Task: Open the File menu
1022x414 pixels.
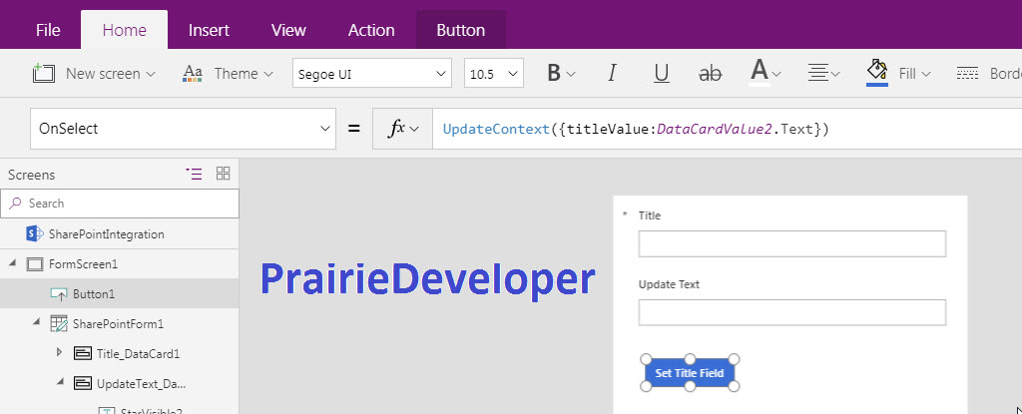Action: point(48,31)
